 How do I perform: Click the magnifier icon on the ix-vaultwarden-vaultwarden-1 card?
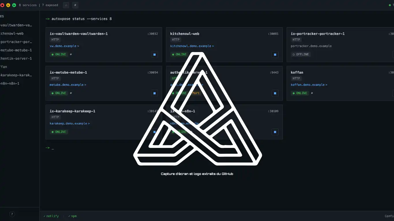pyautogui.click(x=71, y=54)
